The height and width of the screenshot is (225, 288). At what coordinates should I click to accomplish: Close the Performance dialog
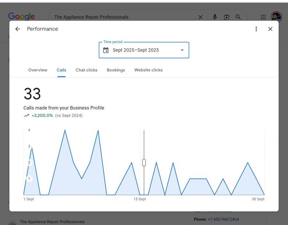270,29
